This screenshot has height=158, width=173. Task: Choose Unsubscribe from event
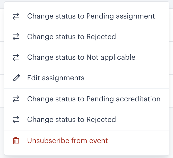click(86, 141)
